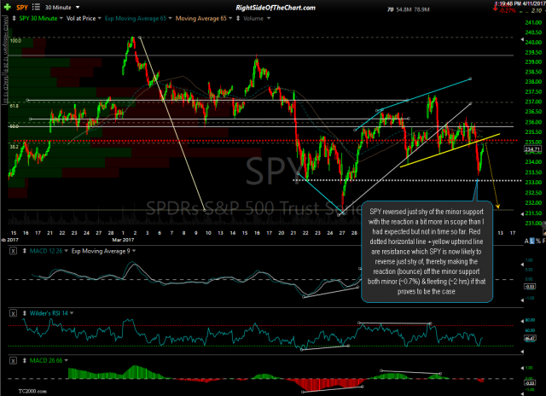Click upper scale triangle in MACD 12 26 pane
The image size is (546, 396).
522,265
